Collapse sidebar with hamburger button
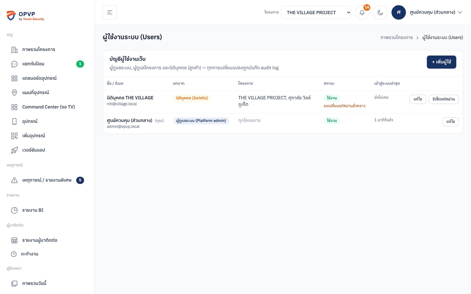The width and height of the screenshot is (471, 294). [110, 12]
